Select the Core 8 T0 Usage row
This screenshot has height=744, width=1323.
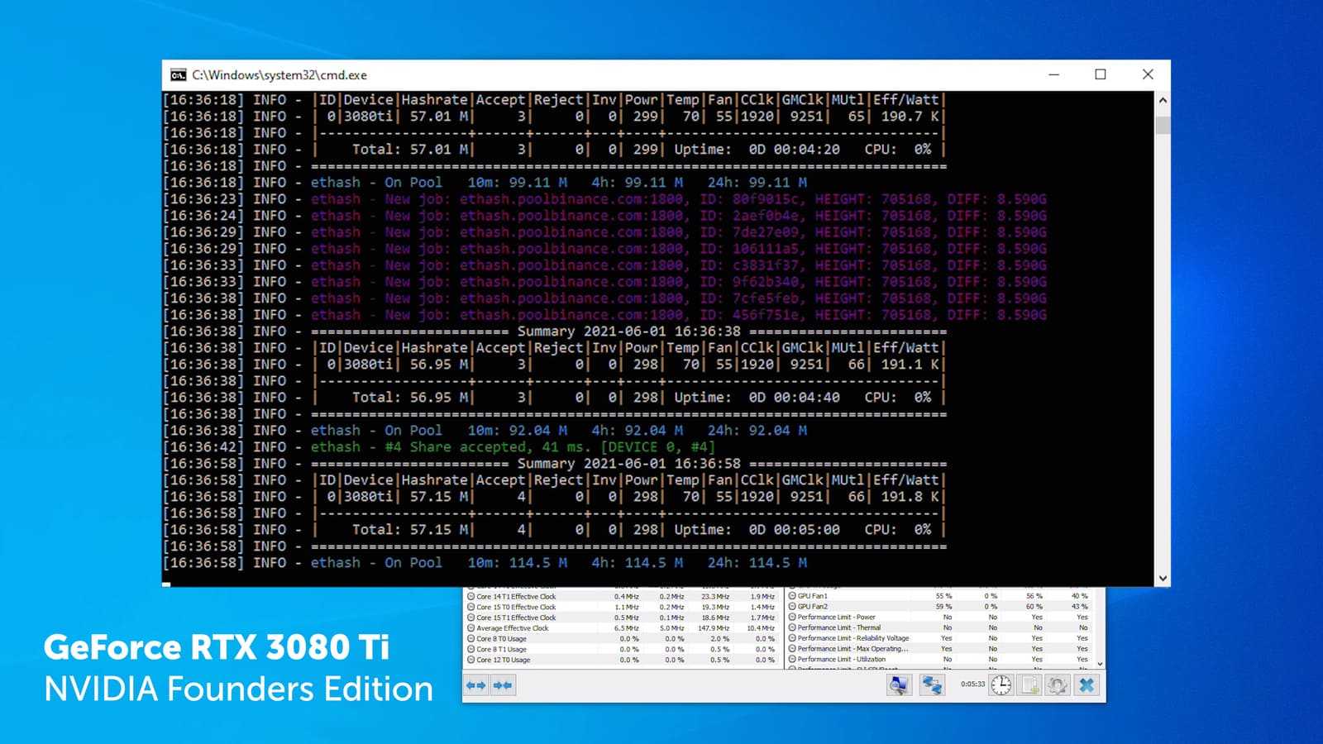tap(537, 639)
